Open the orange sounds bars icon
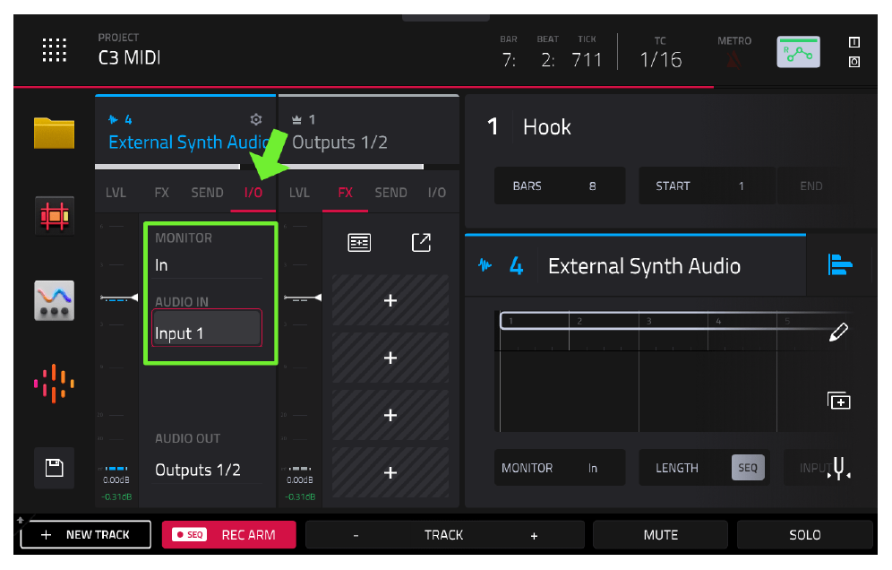The width and height of the screenshot is (892, 570). pos(54,384)
